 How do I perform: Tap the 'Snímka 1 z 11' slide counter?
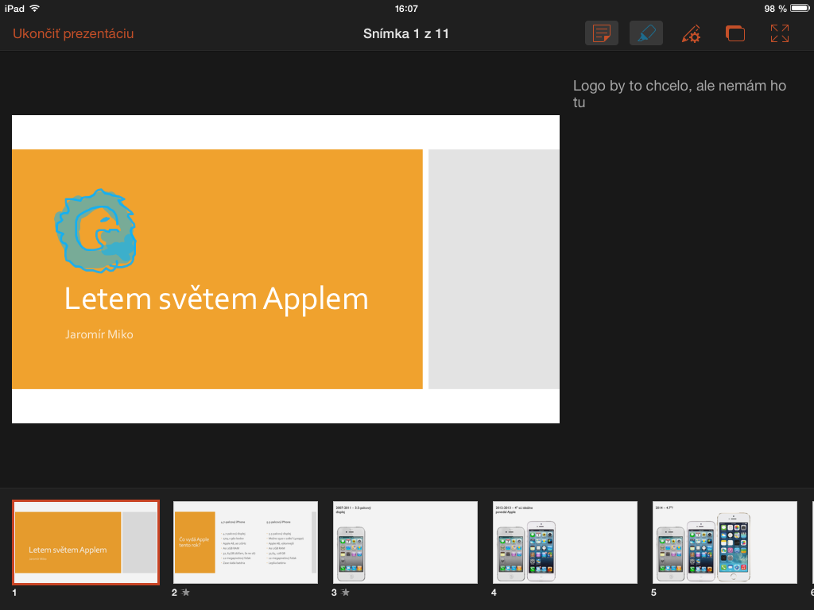[x=407, y=33]
